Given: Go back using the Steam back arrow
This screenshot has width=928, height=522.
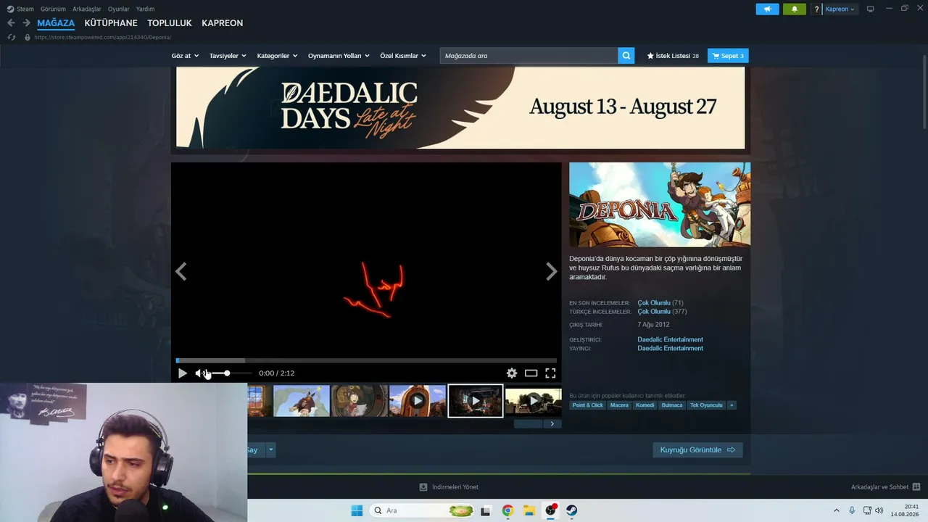Looking at the screenshot, I should (x=11, y=23).
